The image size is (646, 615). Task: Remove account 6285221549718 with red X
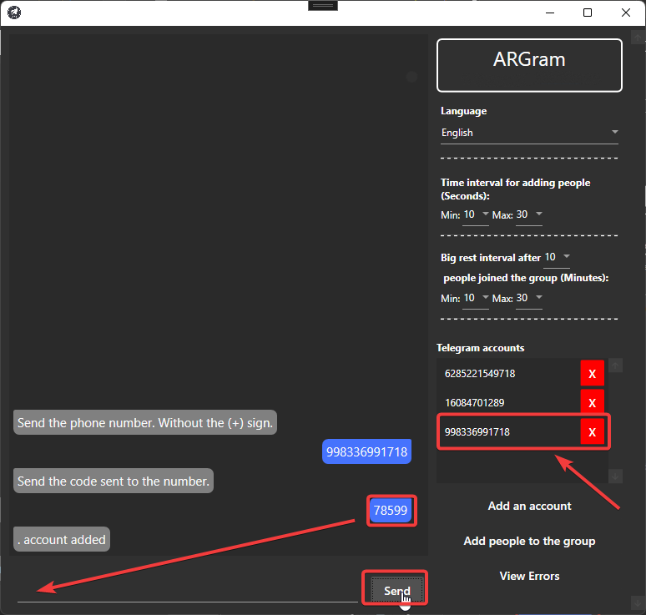click(x=592, y=374)
